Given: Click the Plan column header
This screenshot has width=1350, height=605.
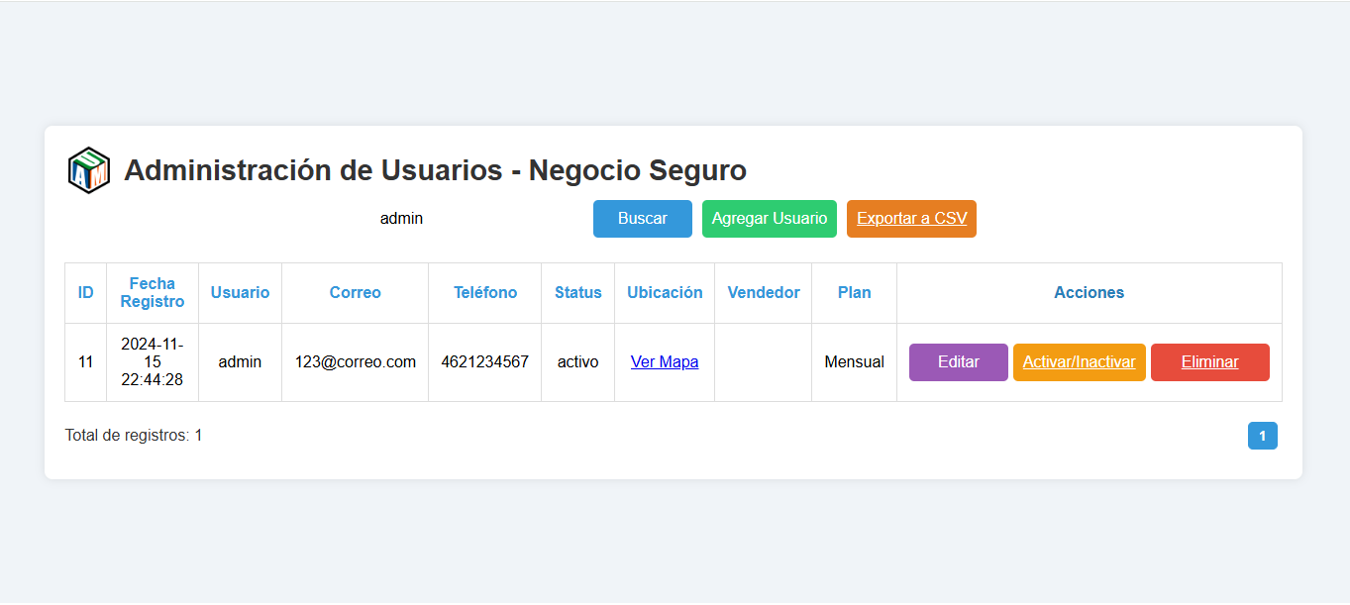Looking at the screenshot, I should (x=854, y=292).
